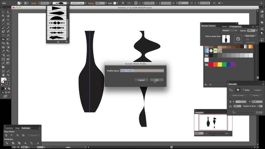Select the Rectangle tool

pyautogui.click(x=8, y=24)
